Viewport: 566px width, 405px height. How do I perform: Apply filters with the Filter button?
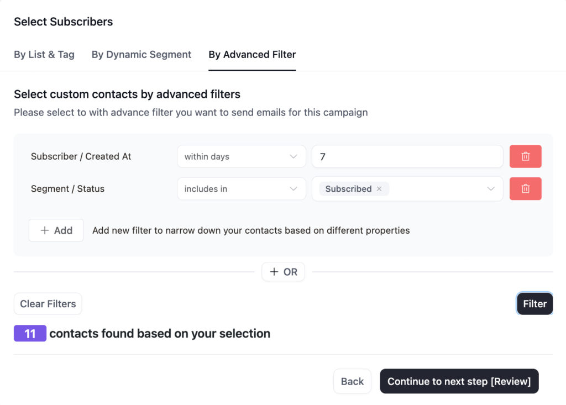coord(534,304)
